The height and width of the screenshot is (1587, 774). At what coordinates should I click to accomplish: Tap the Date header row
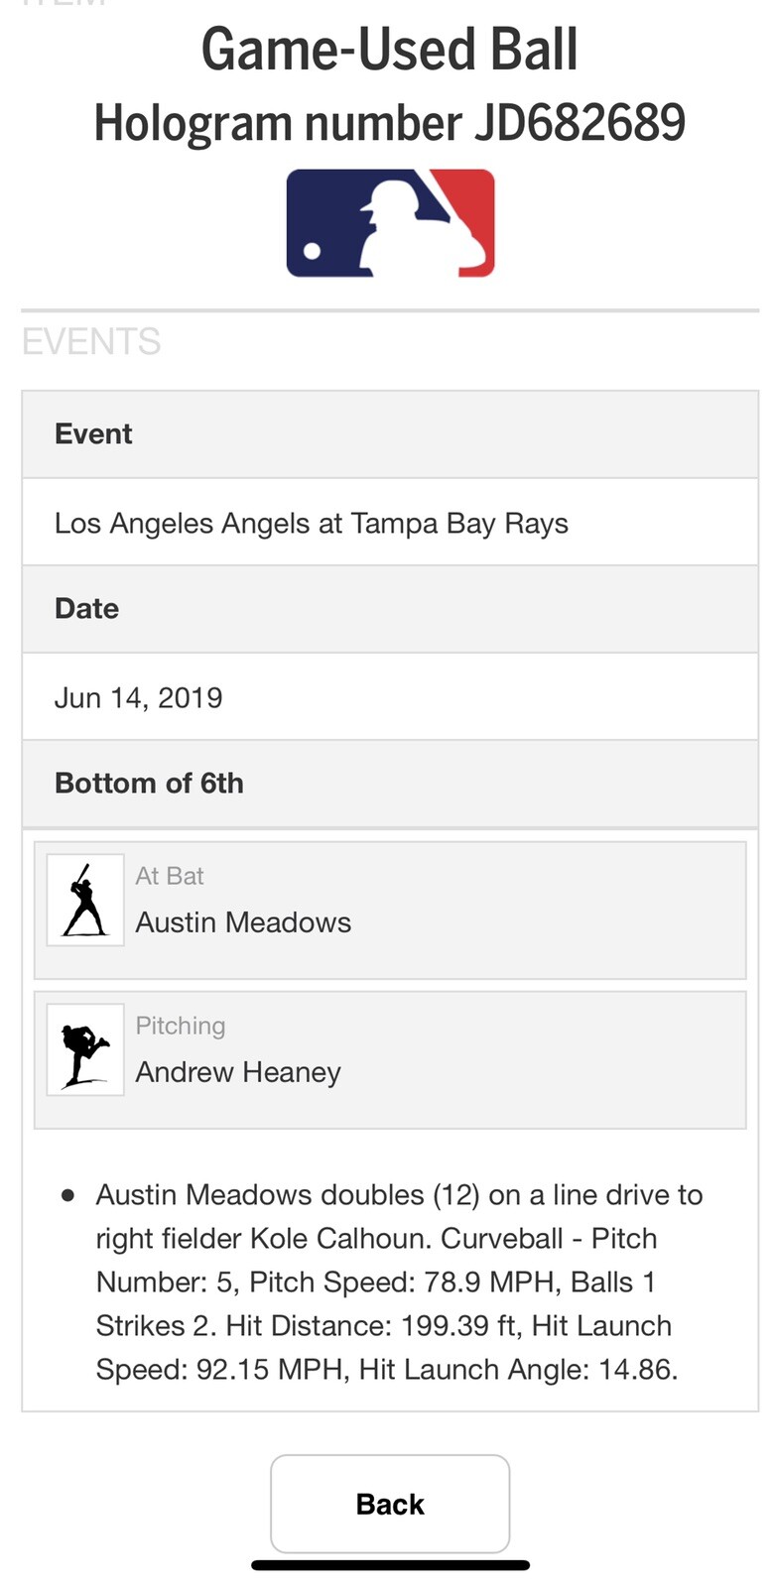[389, 609]
